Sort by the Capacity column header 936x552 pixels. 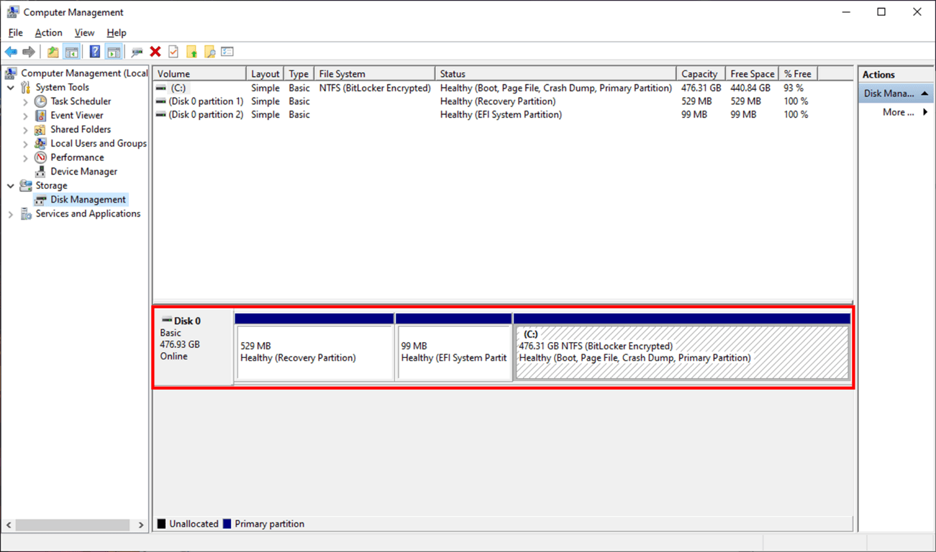(701, 73)
